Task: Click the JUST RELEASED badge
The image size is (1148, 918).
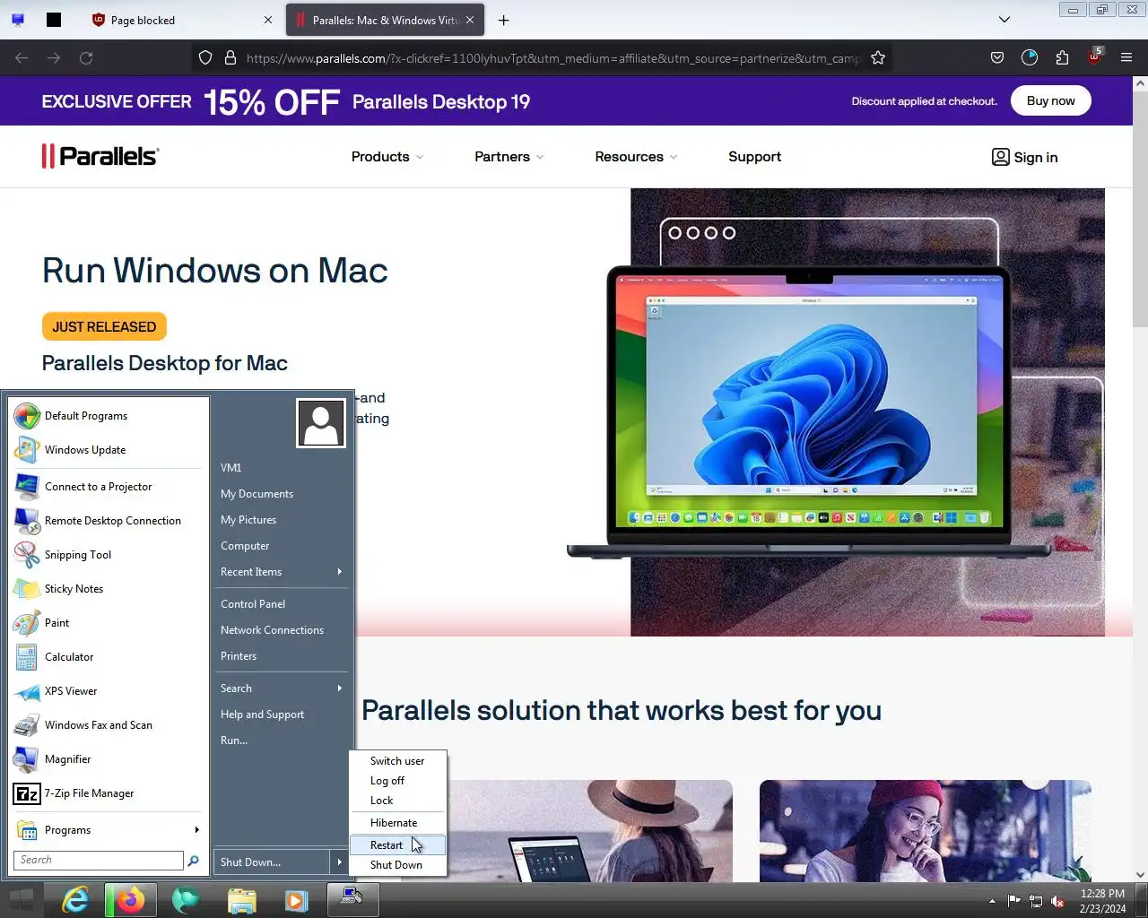Action: click(x=104, y=326)
